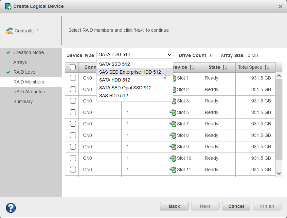Check the checkbox for Slot 1 drive
This screenshot has height=218, width=287.
pos(72,78)
